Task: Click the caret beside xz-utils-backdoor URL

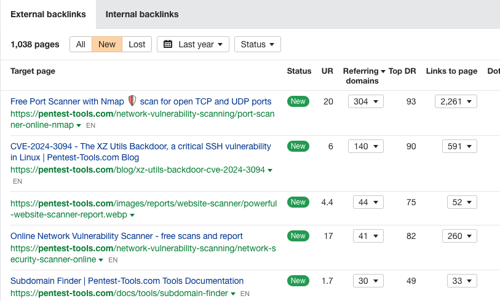Action: pyautogui.click(x=271, y=170)
